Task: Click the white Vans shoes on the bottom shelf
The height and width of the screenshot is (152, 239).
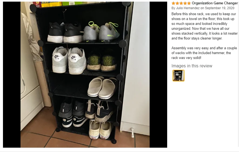Action: pyautogui.click(x=101, y=130)
